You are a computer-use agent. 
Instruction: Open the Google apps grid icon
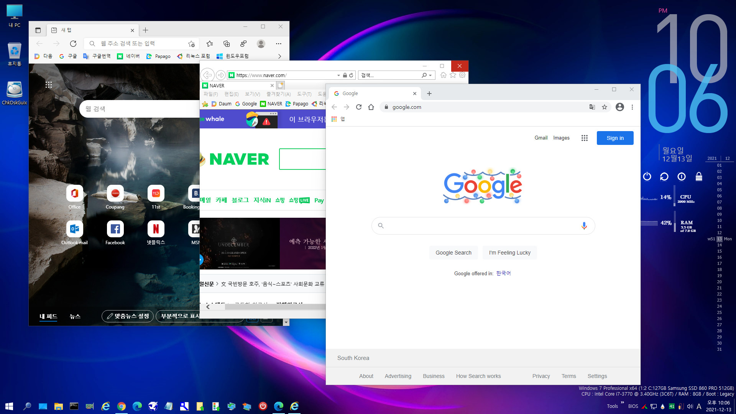[x=584, y=138]
